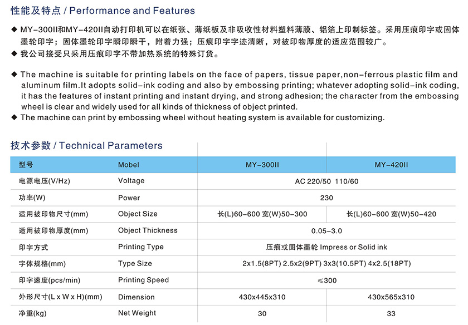The height and width of the screenshot is (325, 468).
Task: Click the bullet before 'The machine can print'
Action: click(14, 117)
